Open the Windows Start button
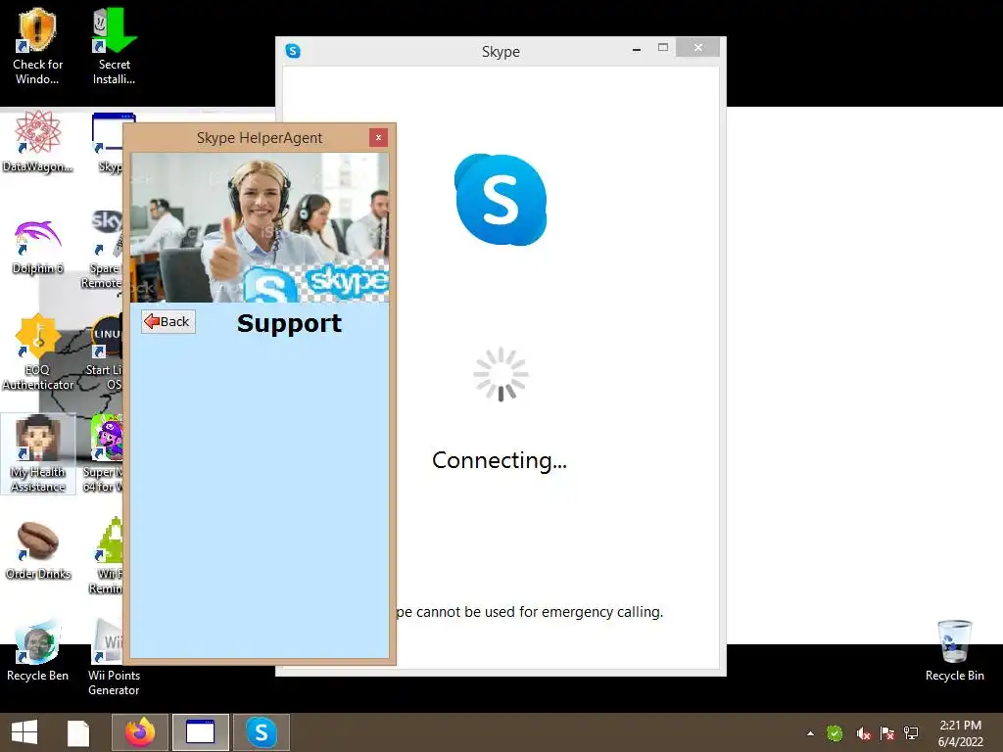Image resolution: width=1003 pixels, height=752 pixels. (24, 732)
